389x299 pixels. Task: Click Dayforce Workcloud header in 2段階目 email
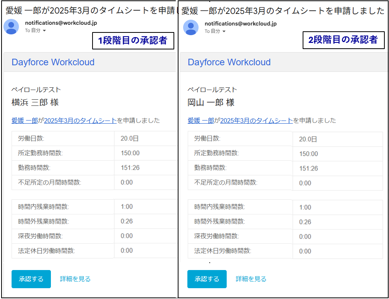(229, 62)
